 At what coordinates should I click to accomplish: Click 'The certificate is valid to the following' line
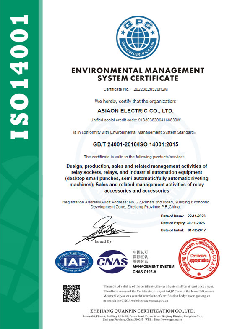134,157
